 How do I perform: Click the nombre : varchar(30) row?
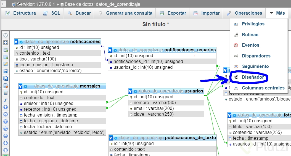pos(166,103)
